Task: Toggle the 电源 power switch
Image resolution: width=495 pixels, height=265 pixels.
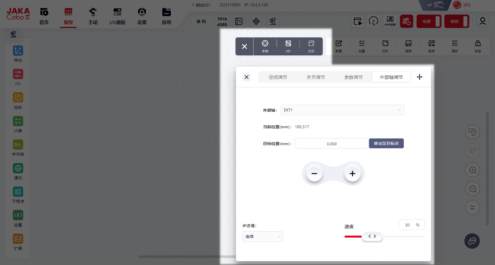Action: [429, 21]
